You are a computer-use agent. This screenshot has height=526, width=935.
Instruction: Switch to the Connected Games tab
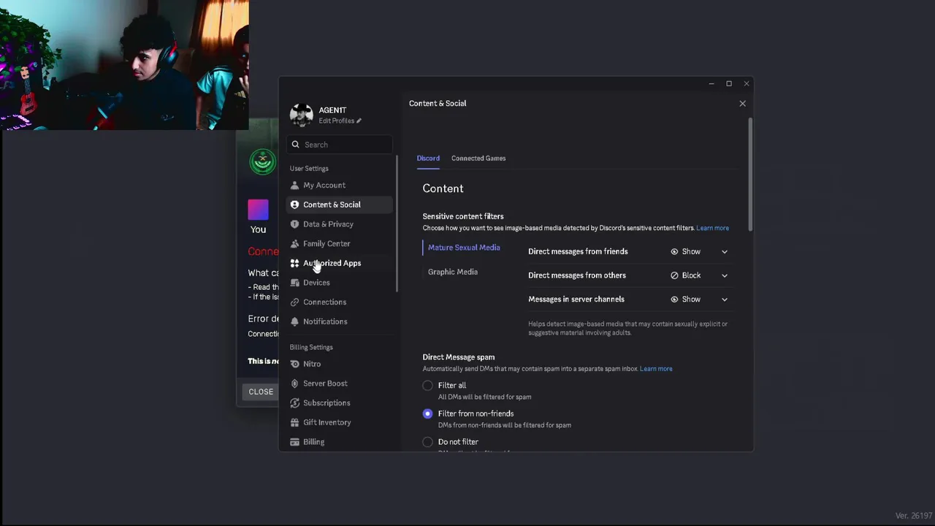click(x=478, y=158)
